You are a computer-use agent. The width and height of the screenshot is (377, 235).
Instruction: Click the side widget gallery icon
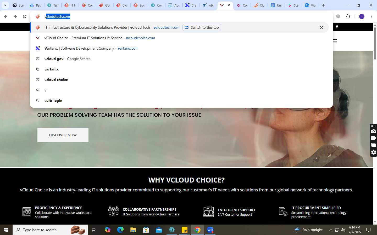click(374, 145)
